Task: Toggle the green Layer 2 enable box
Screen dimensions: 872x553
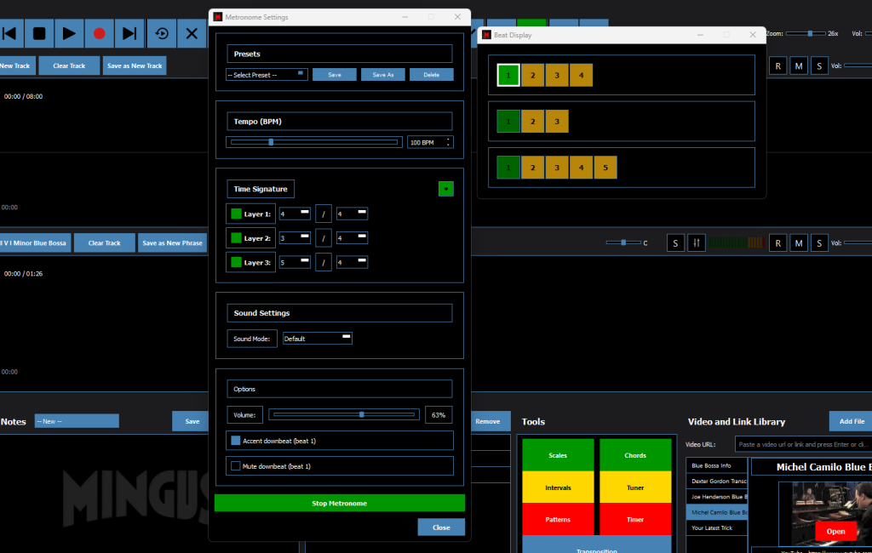Action: 235,238
